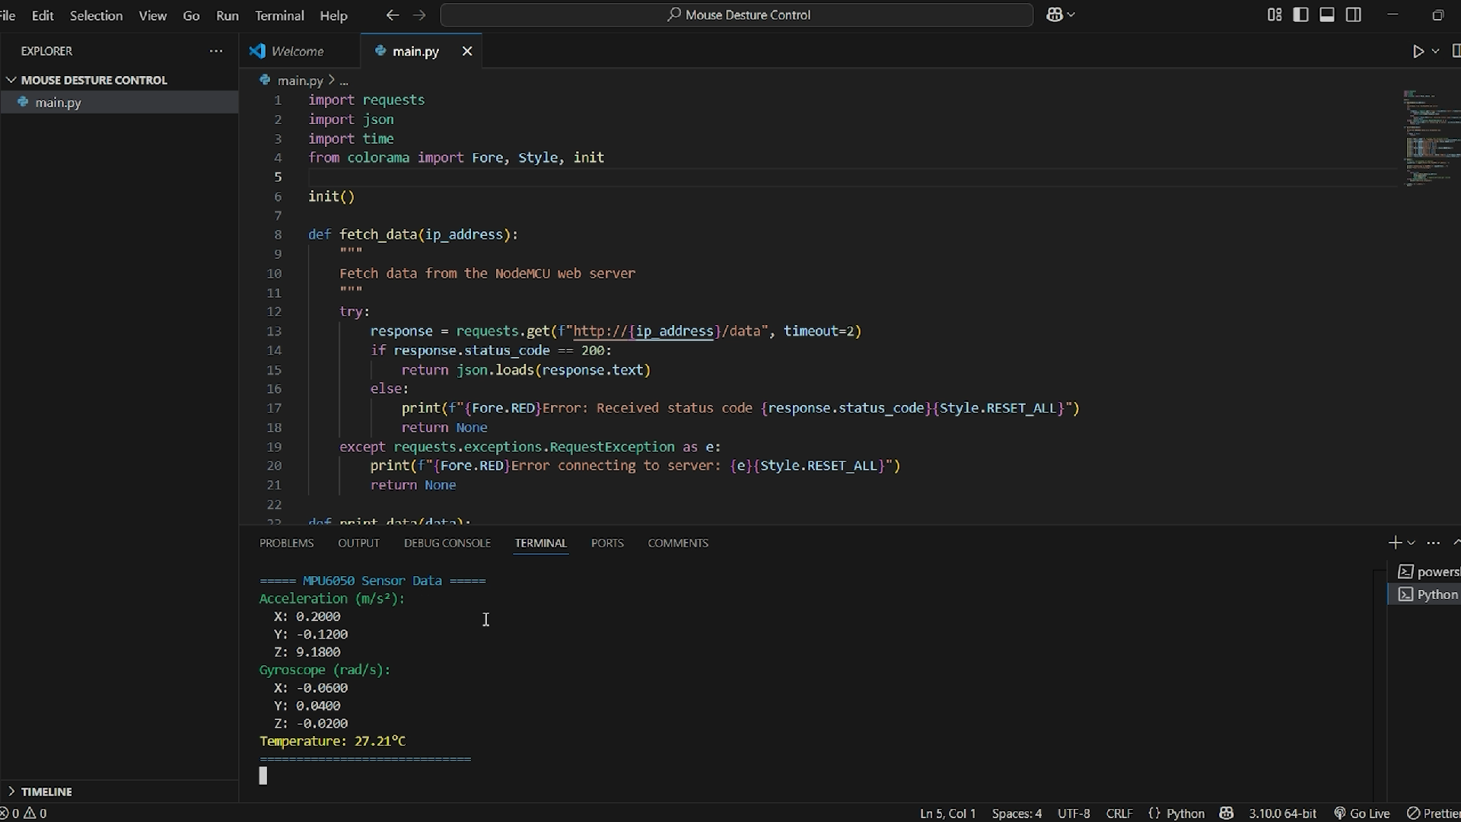The width and height of the screenshot is (1461, 822).
Task: Select the Python terminal instance
Action: (1425, 594)
